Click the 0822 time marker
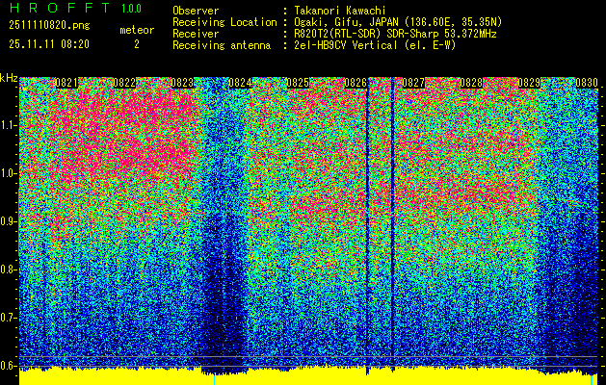 point(124,83)
